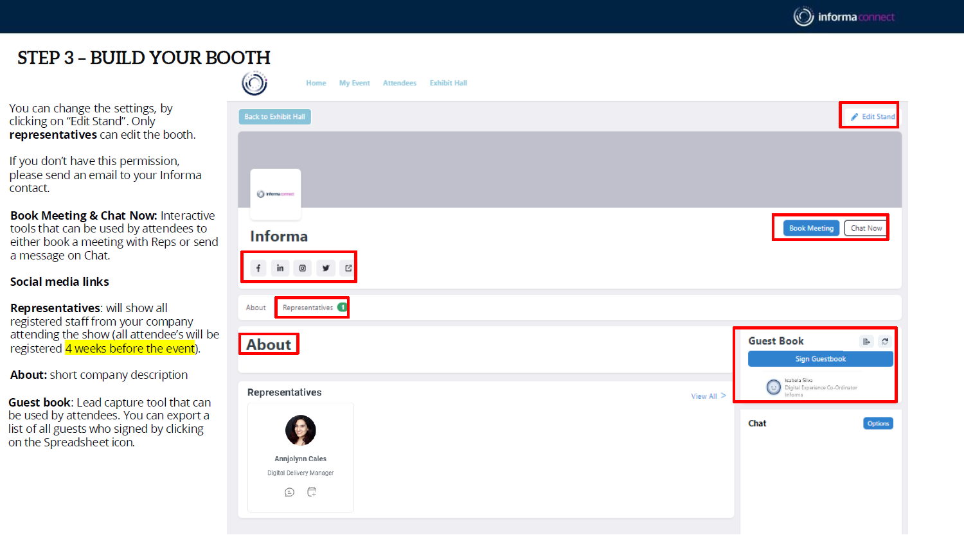Open Exhibit Hall in the navigation menu
The height and width of the screenshot is (535, 964).
(448, 83)
